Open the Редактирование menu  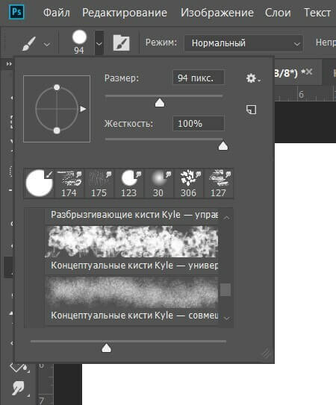(125, 13)
